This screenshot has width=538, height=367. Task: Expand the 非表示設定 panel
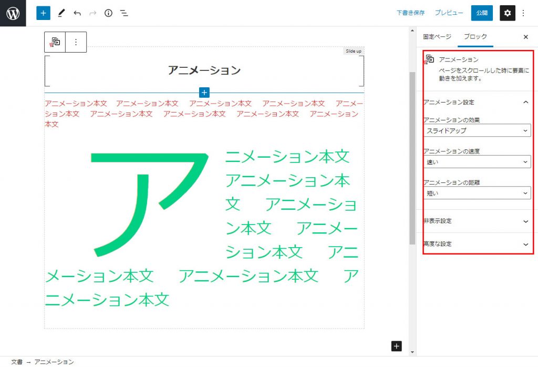click(477, 221)
